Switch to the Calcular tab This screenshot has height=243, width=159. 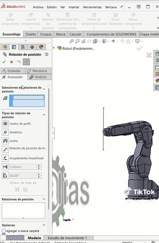coord(75,34)
